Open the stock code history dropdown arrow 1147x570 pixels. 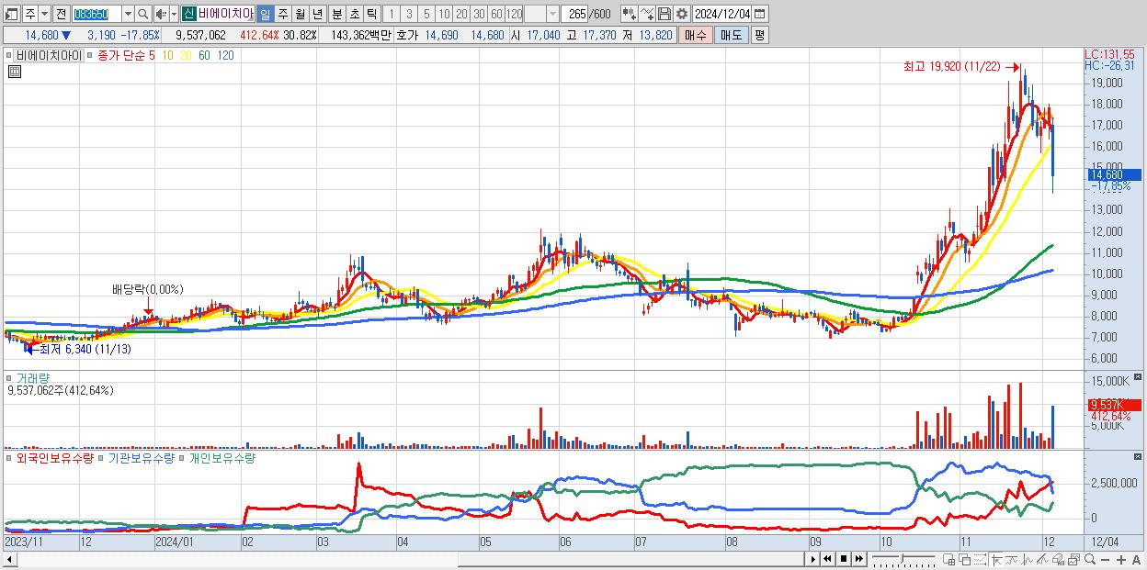coord(128,14)
